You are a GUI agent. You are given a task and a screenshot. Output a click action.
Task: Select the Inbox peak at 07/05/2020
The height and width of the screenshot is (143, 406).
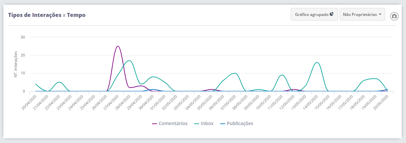click(x=235, y=73)
